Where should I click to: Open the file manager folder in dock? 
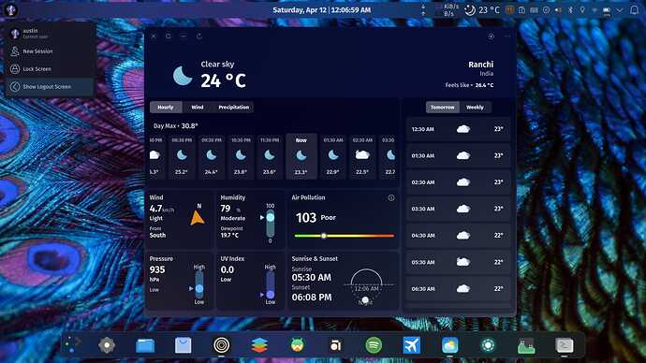point(145,345)
